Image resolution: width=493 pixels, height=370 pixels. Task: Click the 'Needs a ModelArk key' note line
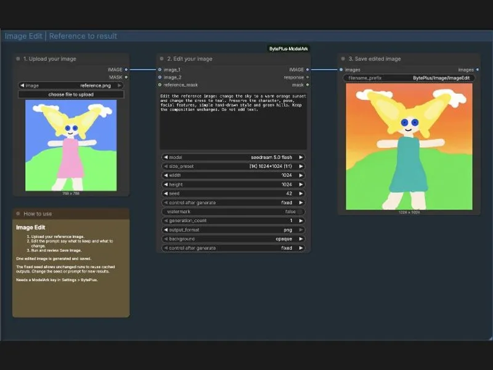pos(57,280)
